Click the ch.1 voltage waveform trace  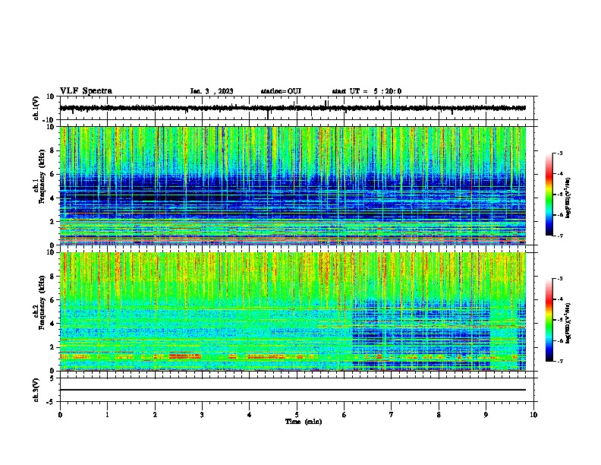293,108
